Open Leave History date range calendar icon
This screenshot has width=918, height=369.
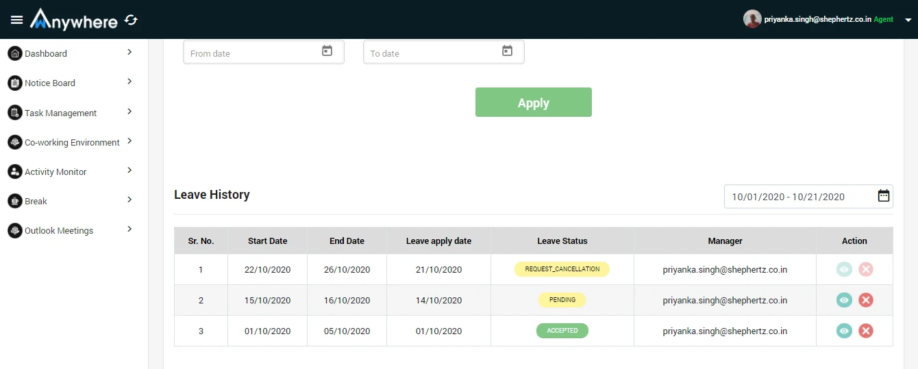[x=884, y=196]
